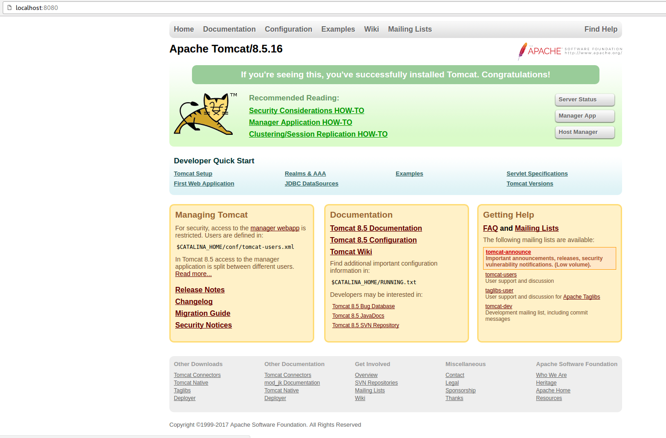This screenshot has height=438, width=666.
Task: Open the tomcat-dev mailing list link
Action: (x=498, y=306)
